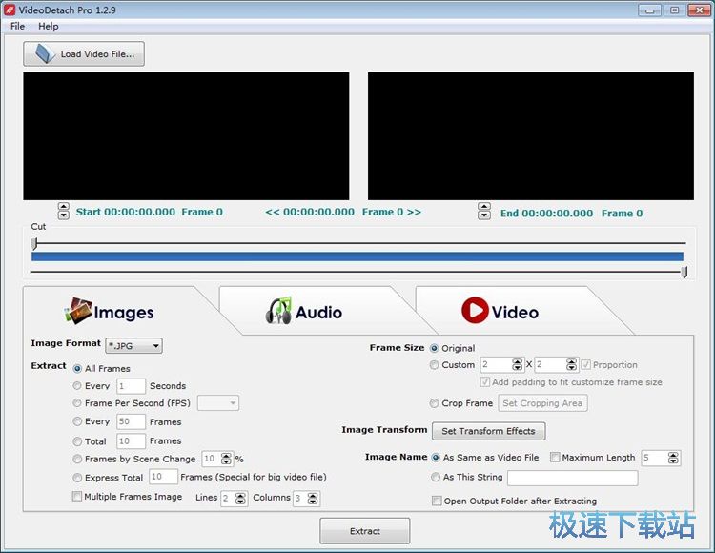Screen dimensions: 715x553
Task: Open the File menu
Action: (17, 26)
